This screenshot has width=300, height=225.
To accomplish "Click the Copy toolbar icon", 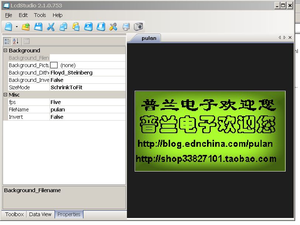I will point(63,27).
